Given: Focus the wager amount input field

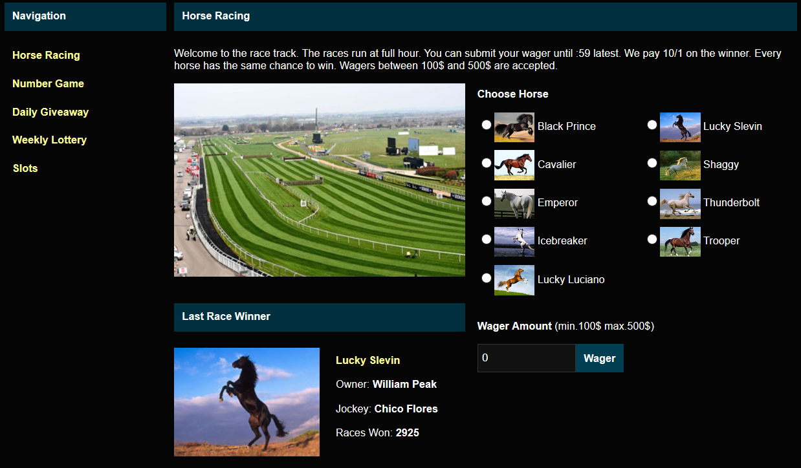Looking at the screenshot, I should [526, 358].
